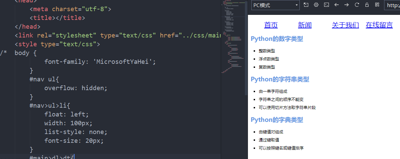
Task: Open the preview settings gear icon
Action: click(316, 5)
